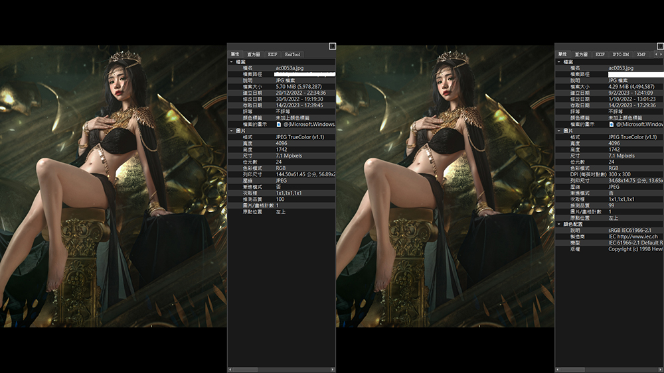Collapse the 顏色配置 section in right panel

(x=559, y=224)
